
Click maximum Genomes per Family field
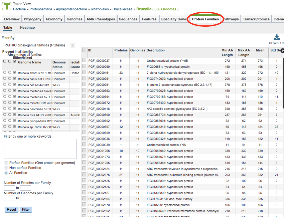[x=25, y=198]
